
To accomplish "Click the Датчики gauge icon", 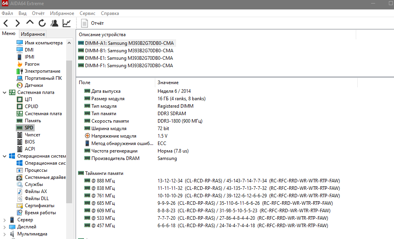I will 20,85.
